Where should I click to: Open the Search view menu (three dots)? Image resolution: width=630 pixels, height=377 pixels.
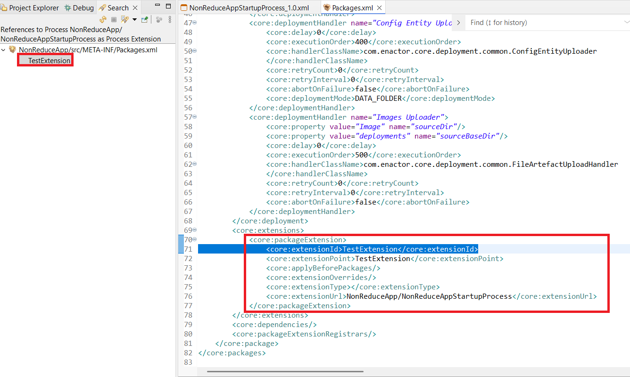click(170, 20)
